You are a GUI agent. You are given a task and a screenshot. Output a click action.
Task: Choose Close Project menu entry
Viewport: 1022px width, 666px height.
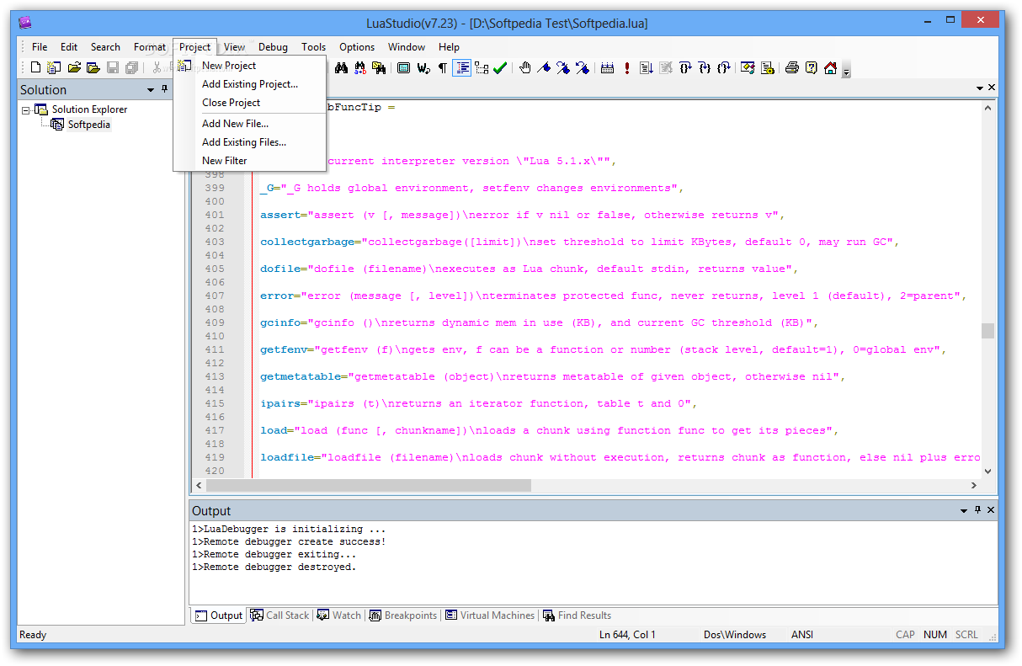[x=249, y=103]
